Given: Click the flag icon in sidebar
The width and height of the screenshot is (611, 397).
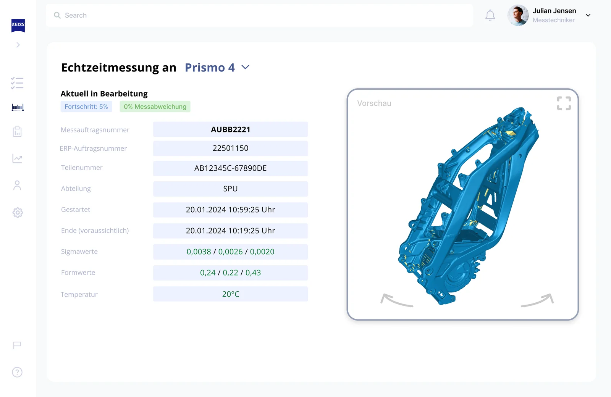Looking at the screenshot, I should 17,345.
